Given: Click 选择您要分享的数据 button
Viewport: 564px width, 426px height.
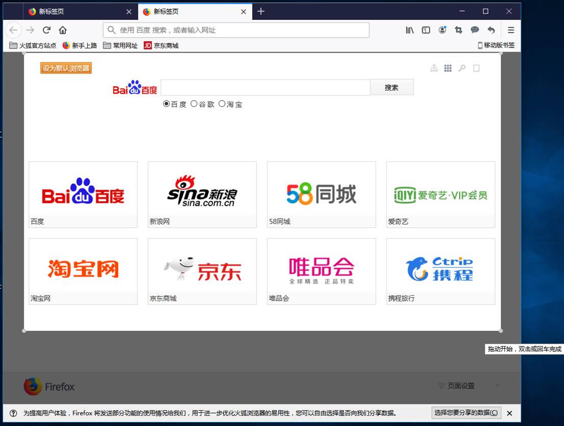Looking at the screenshot, I should pos(466,413).
